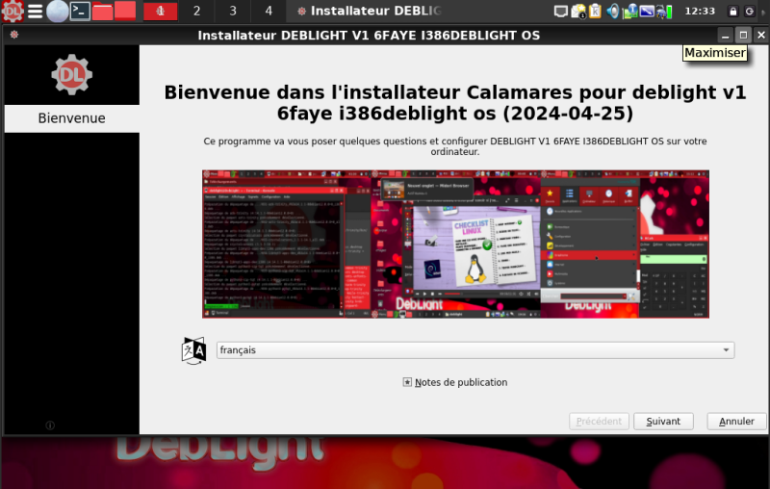
Task: Click the blue display settings tray icon
Action: [647, 11]
